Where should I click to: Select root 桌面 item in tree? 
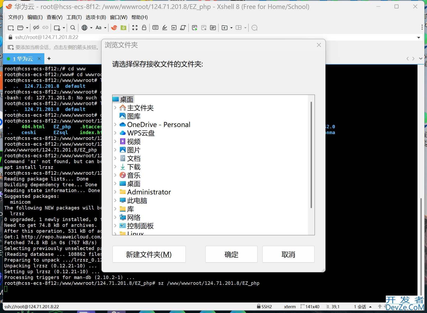pos(124,99)
